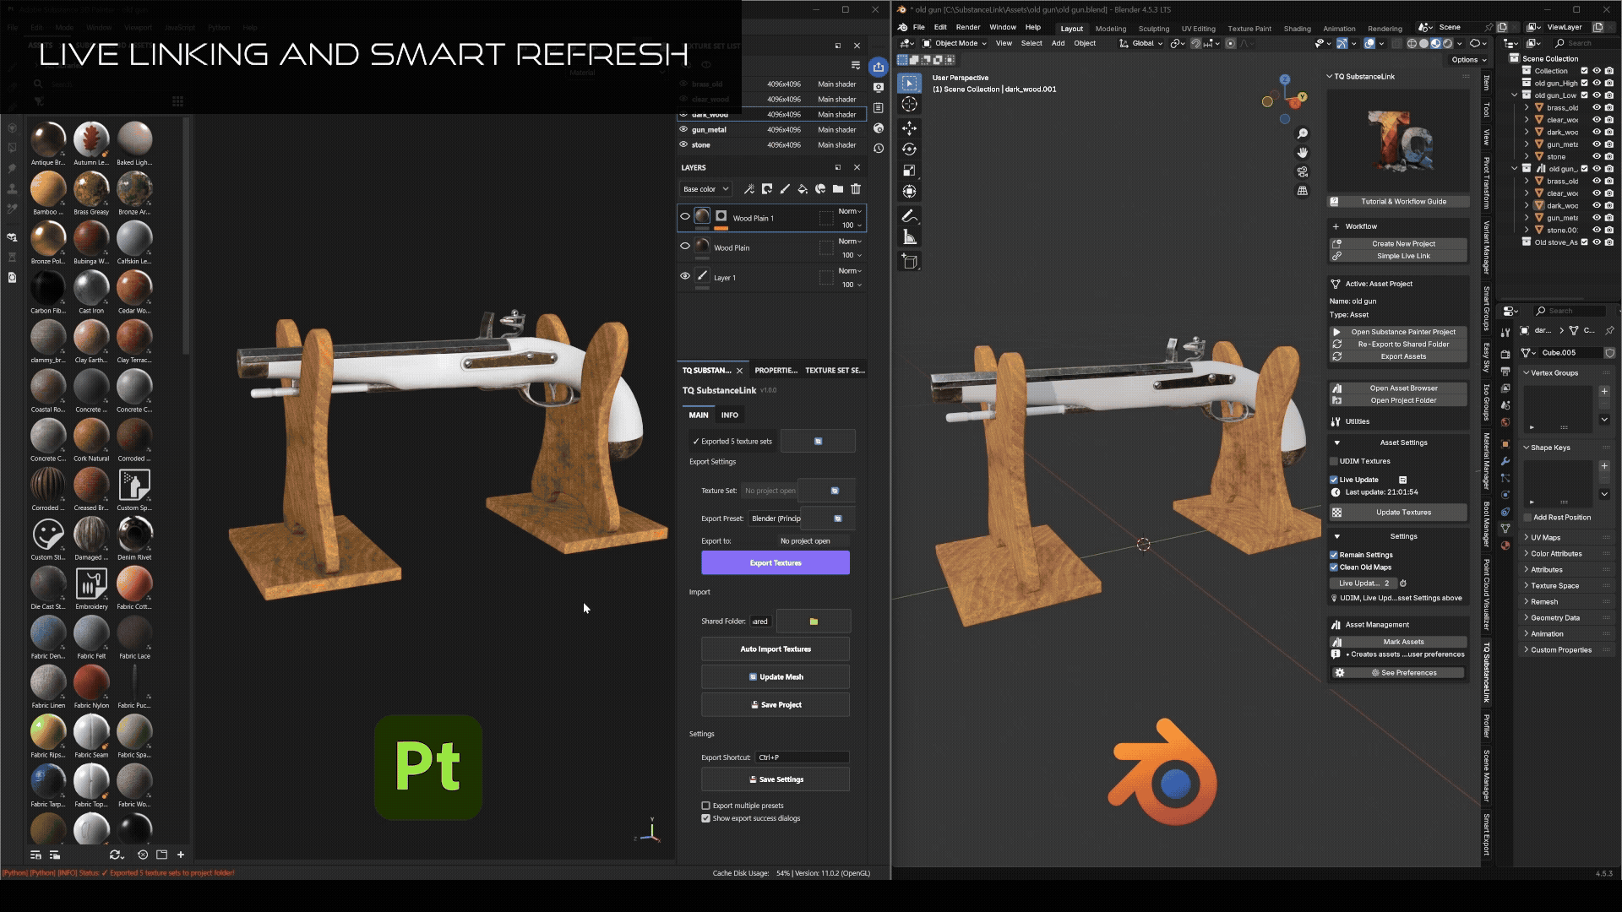
Task: Expand the UV Maps panel
Action: pos(1545,538)
